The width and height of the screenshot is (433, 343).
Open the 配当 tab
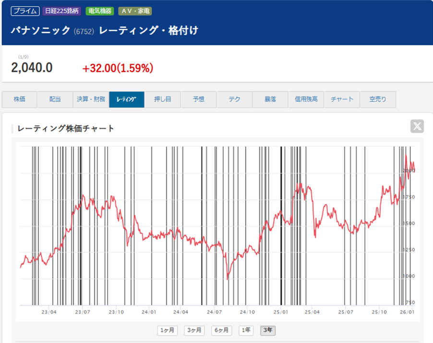click(x=55, y=99)
